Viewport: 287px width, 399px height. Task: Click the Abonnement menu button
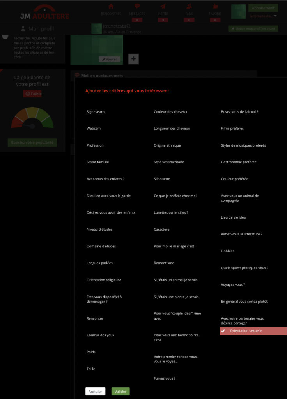point(263,8)
